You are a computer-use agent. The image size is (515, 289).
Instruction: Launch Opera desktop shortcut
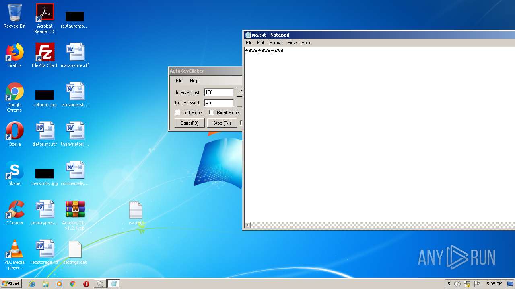point(14,134)
